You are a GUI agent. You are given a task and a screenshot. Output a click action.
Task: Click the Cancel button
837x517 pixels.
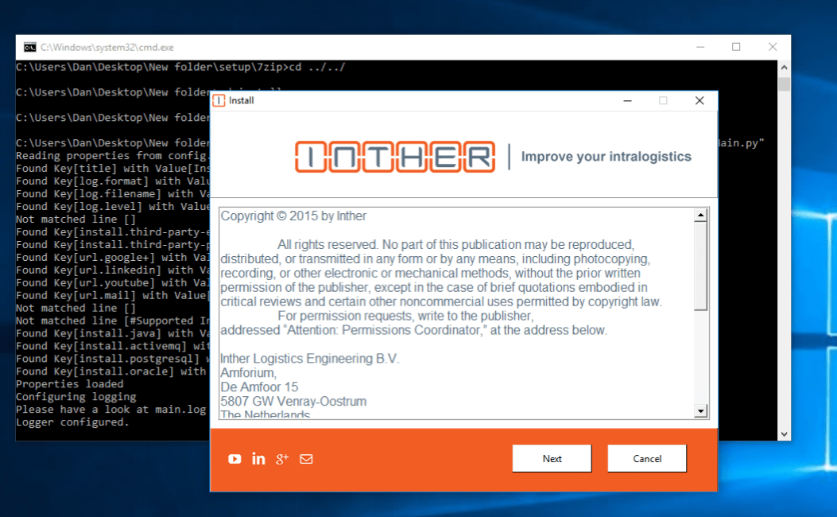(x=647, y=458)
